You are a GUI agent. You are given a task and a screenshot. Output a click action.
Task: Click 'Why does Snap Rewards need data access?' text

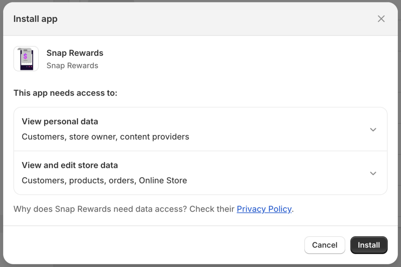point(100,209)
